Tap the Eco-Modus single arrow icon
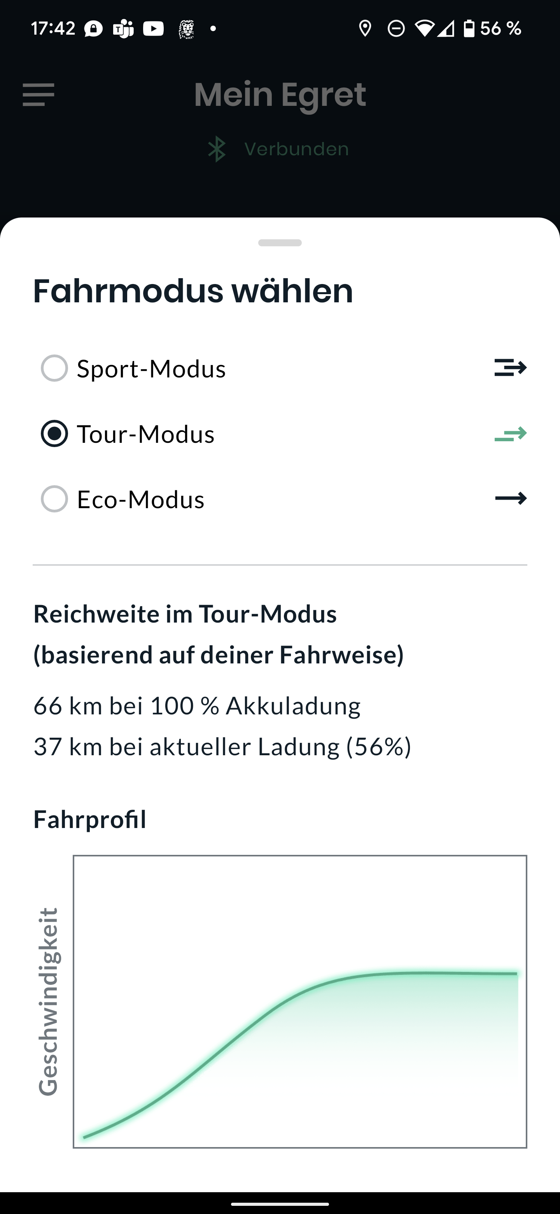 point(511,498)
